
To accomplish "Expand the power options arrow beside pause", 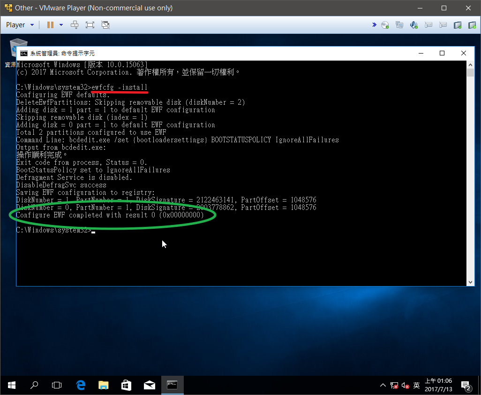I will tap(61, 25).
